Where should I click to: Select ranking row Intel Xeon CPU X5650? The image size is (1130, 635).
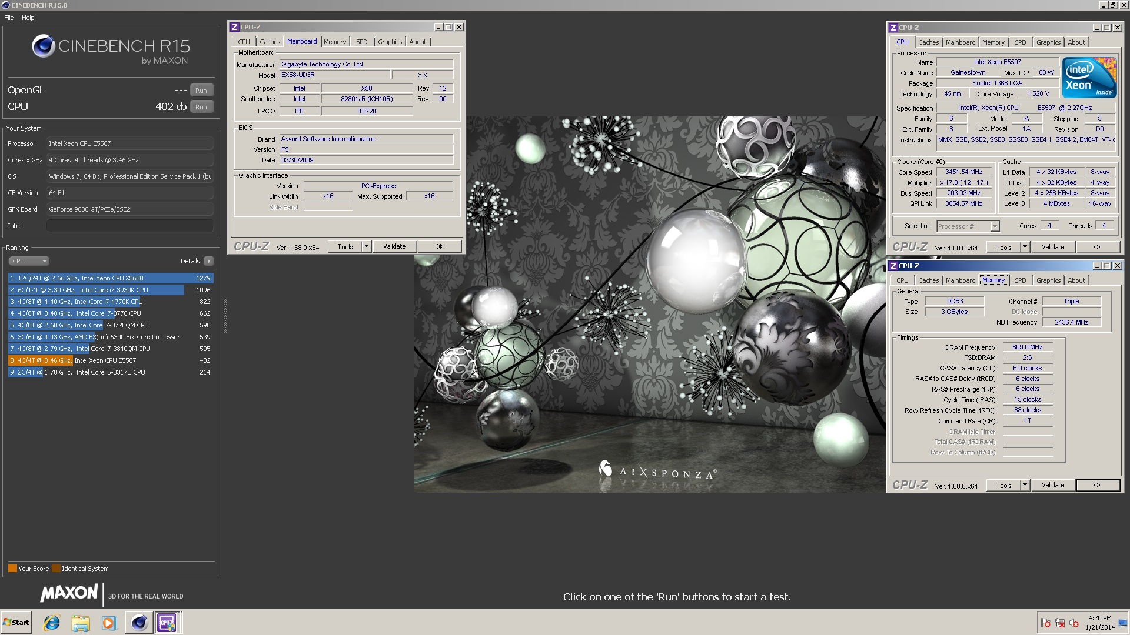(111, 278)
